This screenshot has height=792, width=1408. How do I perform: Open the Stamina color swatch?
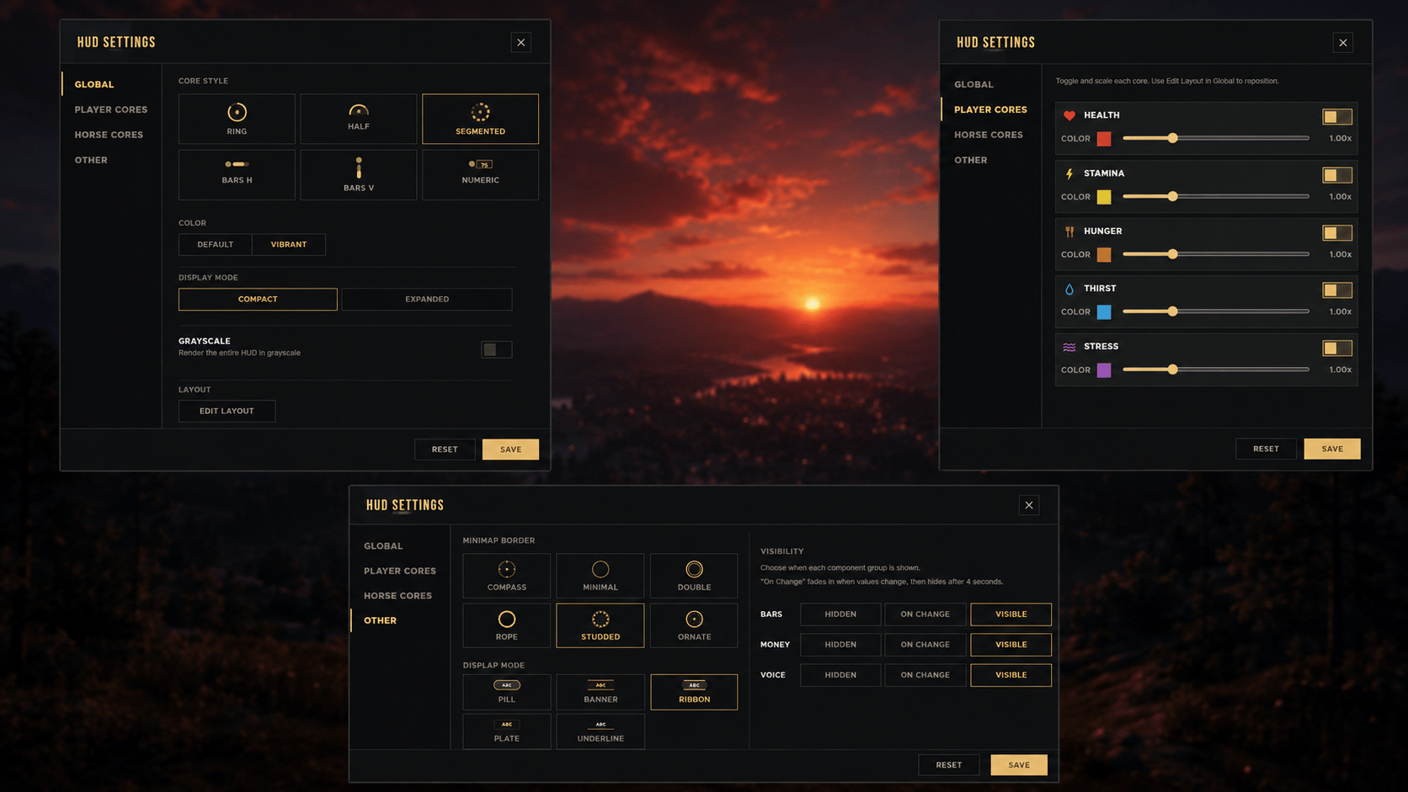(1104, 197)
